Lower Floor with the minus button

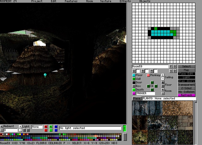tap(163, 86)
